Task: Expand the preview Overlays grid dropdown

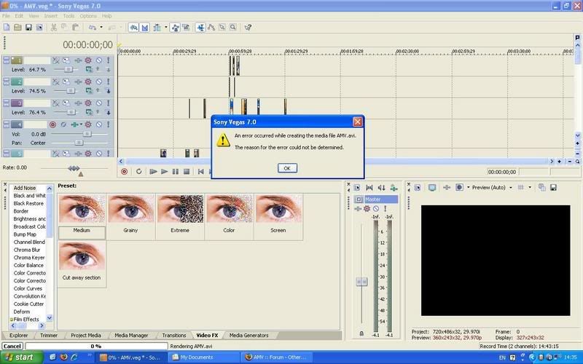Action: tap(530, 188)
